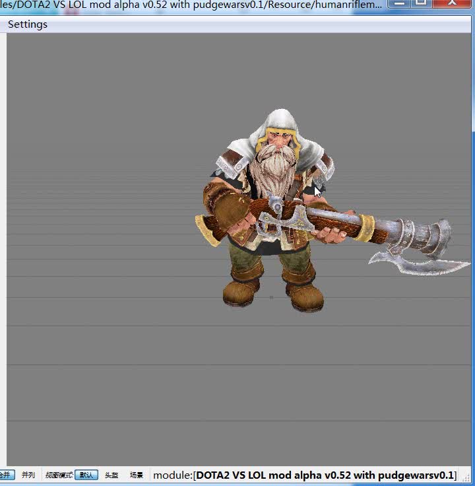Activate the 默认 default view mode
Image resolution: width=475 pixels, height=486 pixels.
(86, 475)
